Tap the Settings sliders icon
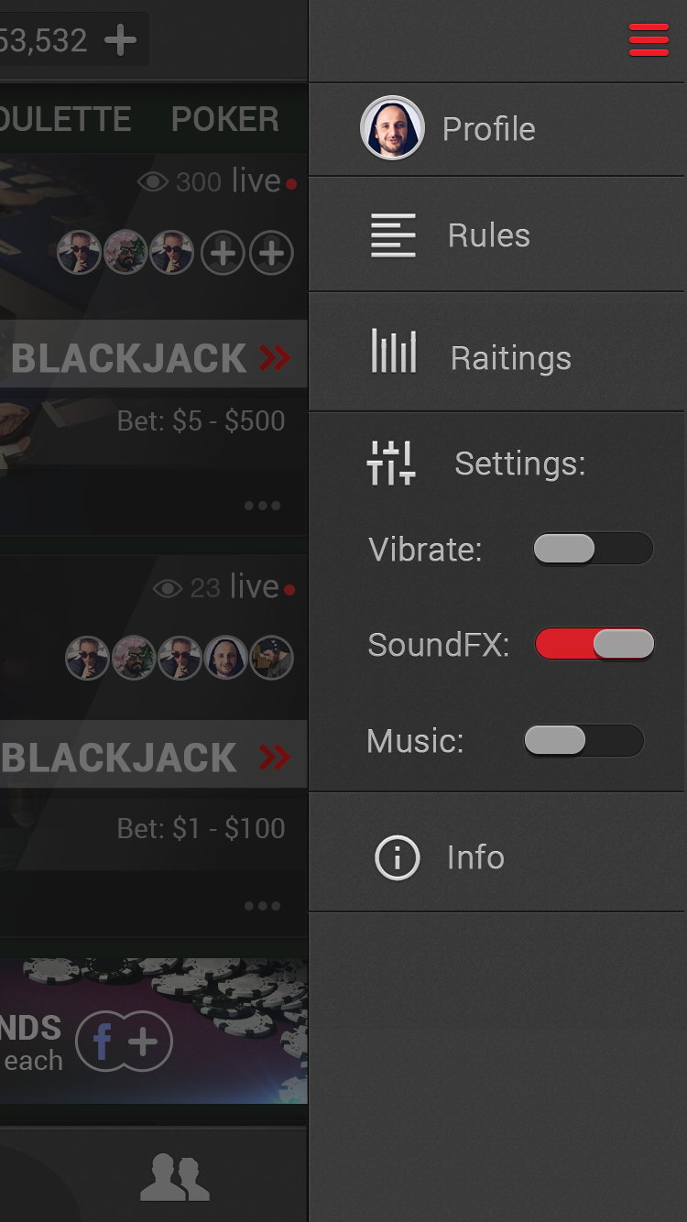Screen dimensions: 687x1222 (391, 463)
